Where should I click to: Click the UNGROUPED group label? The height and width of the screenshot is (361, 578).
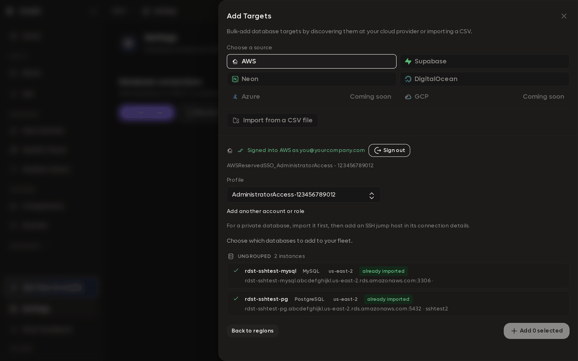click(254, 256)
